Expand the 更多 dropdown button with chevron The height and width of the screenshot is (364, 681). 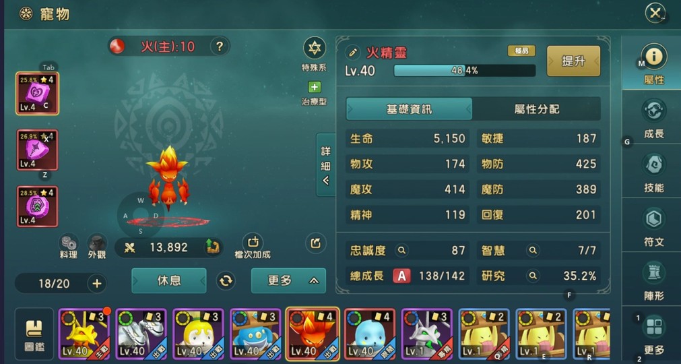click(x=288, y=280)
